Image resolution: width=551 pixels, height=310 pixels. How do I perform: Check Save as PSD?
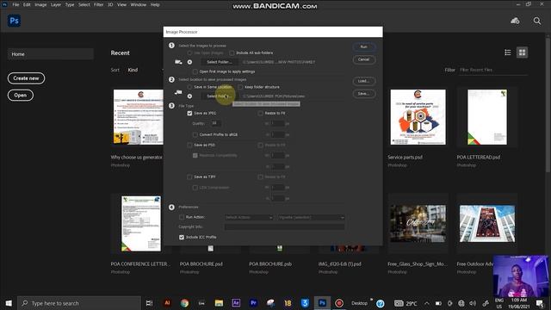click(189, 145)
